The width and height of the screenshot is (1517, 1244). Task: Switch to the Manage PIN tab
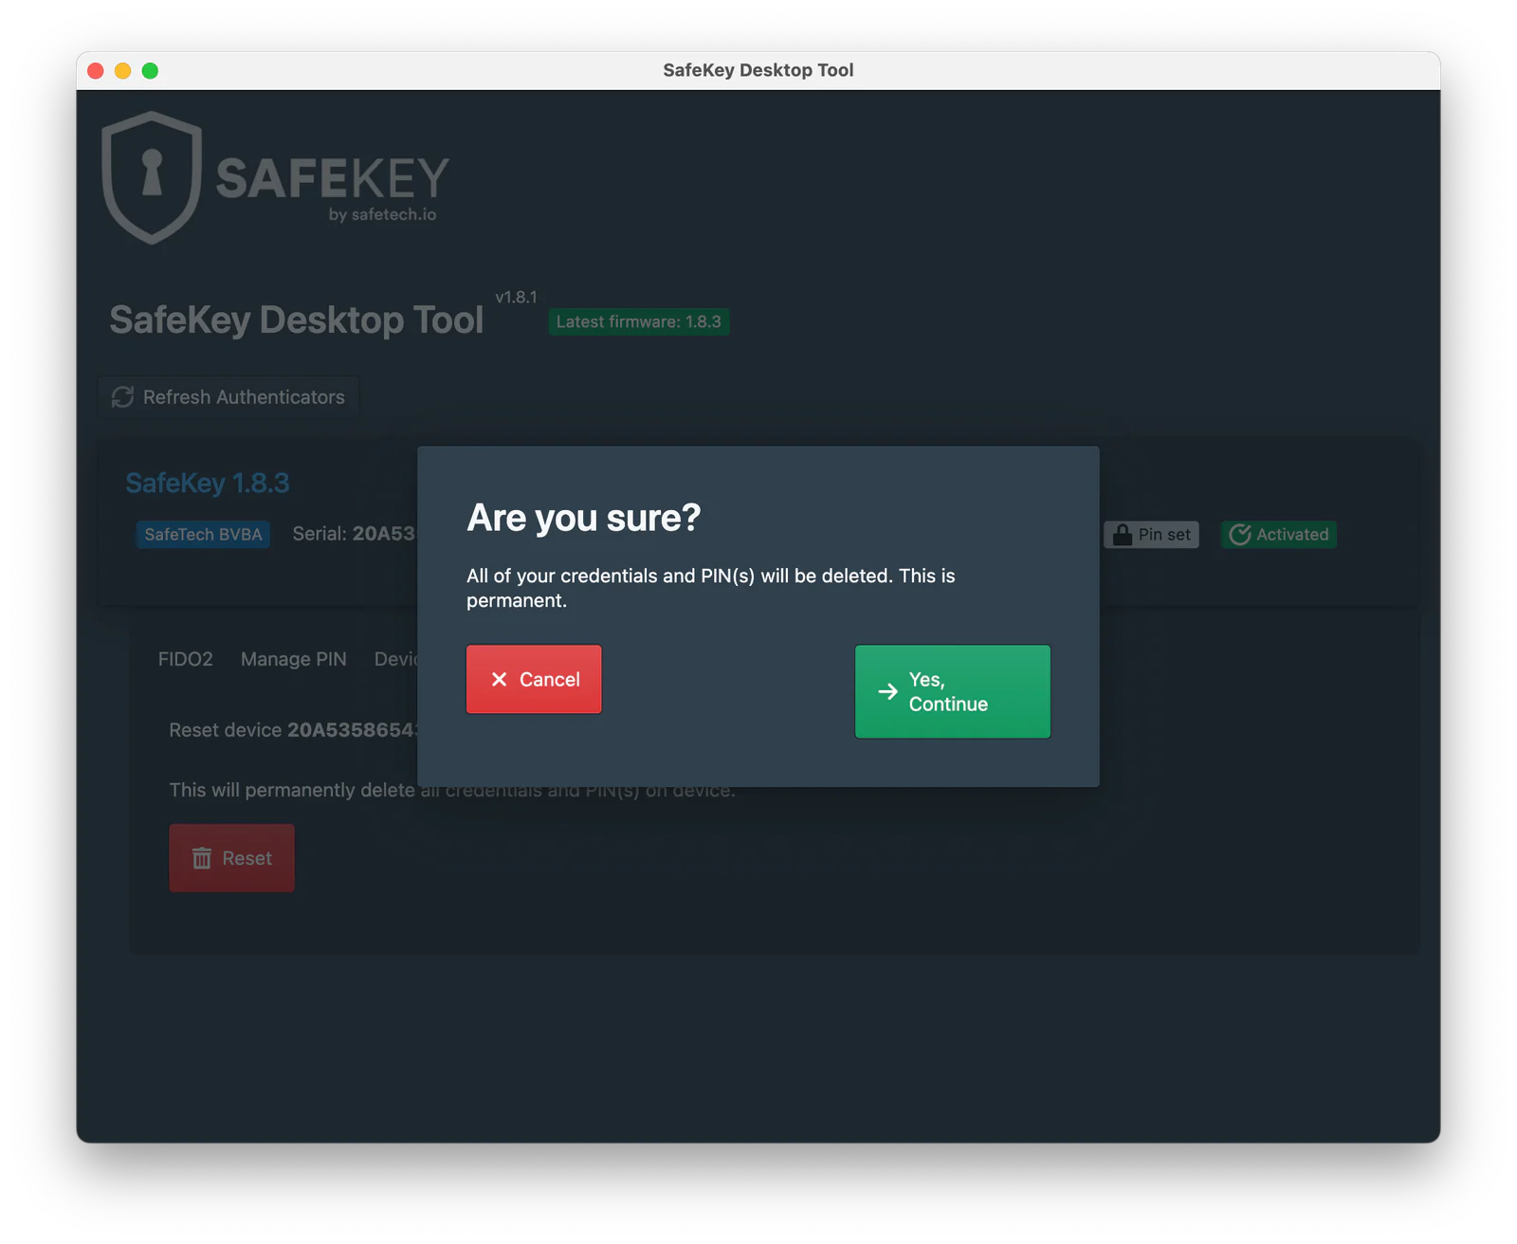(294, 659)
